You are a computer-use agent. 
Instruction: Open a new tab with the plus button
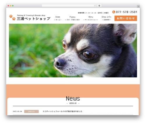click(138, 6)
